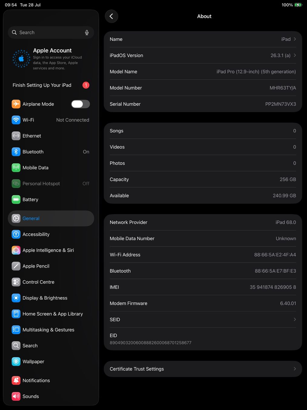The width and height of the screenshot is (307, 410).
Task: Expand the Name row chevron
Action: point(295,39)
